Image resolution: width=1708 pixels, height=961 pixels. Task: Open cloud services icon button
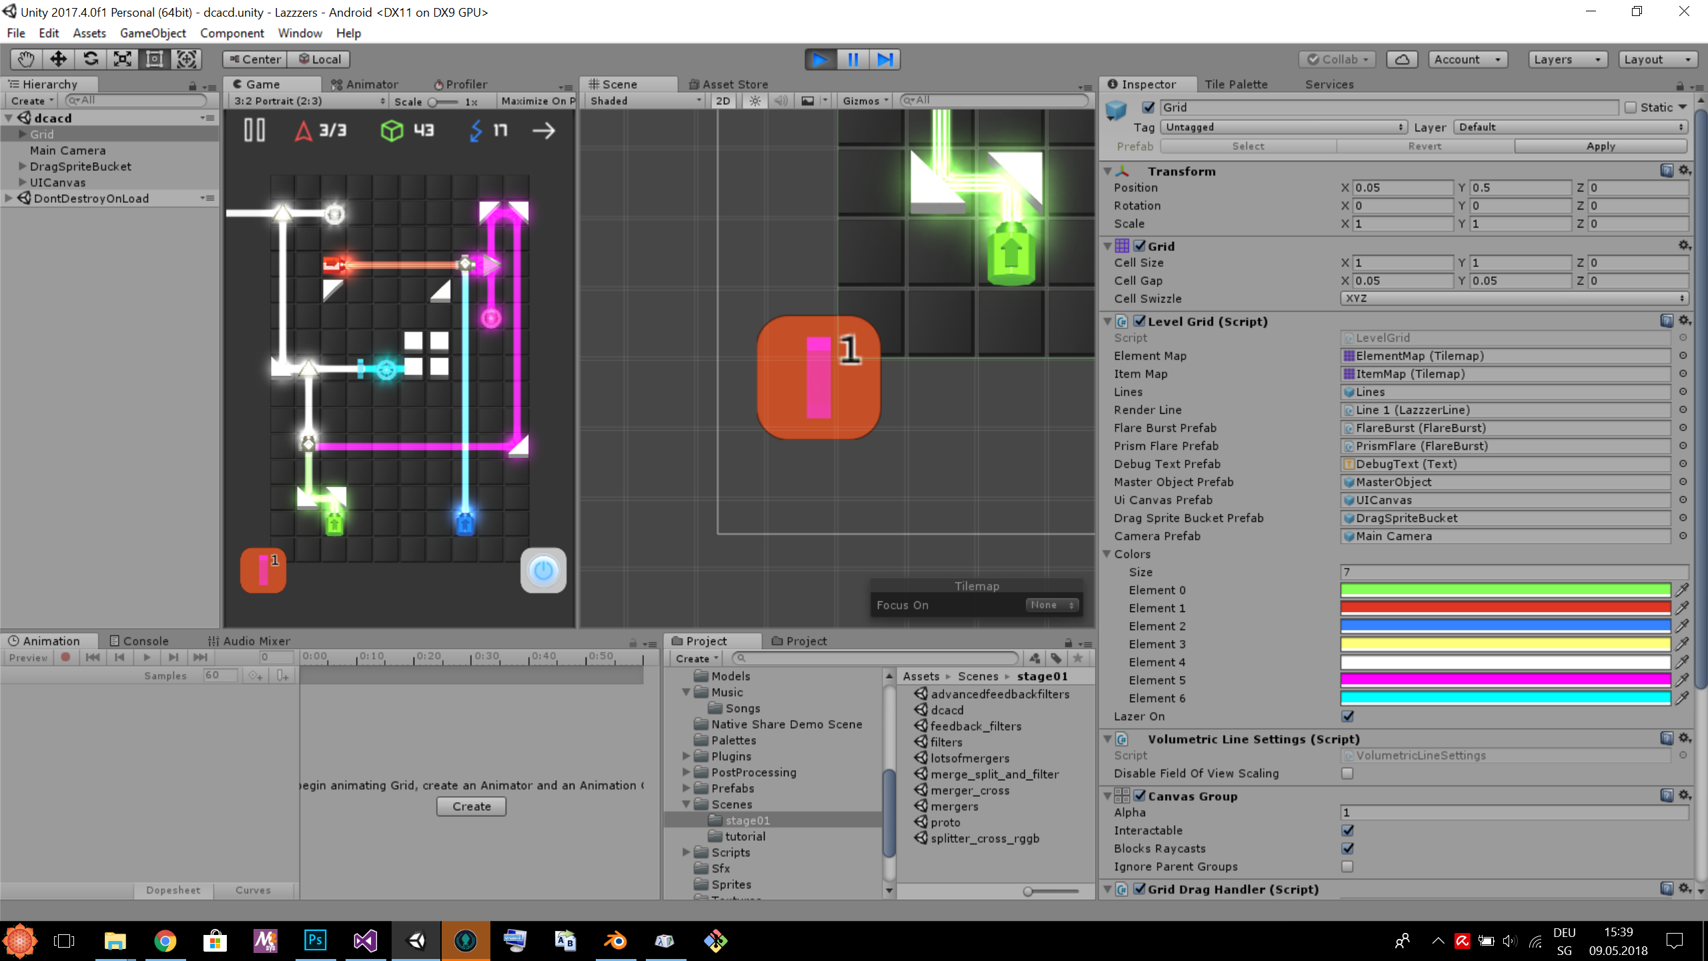pos(1402,59)
